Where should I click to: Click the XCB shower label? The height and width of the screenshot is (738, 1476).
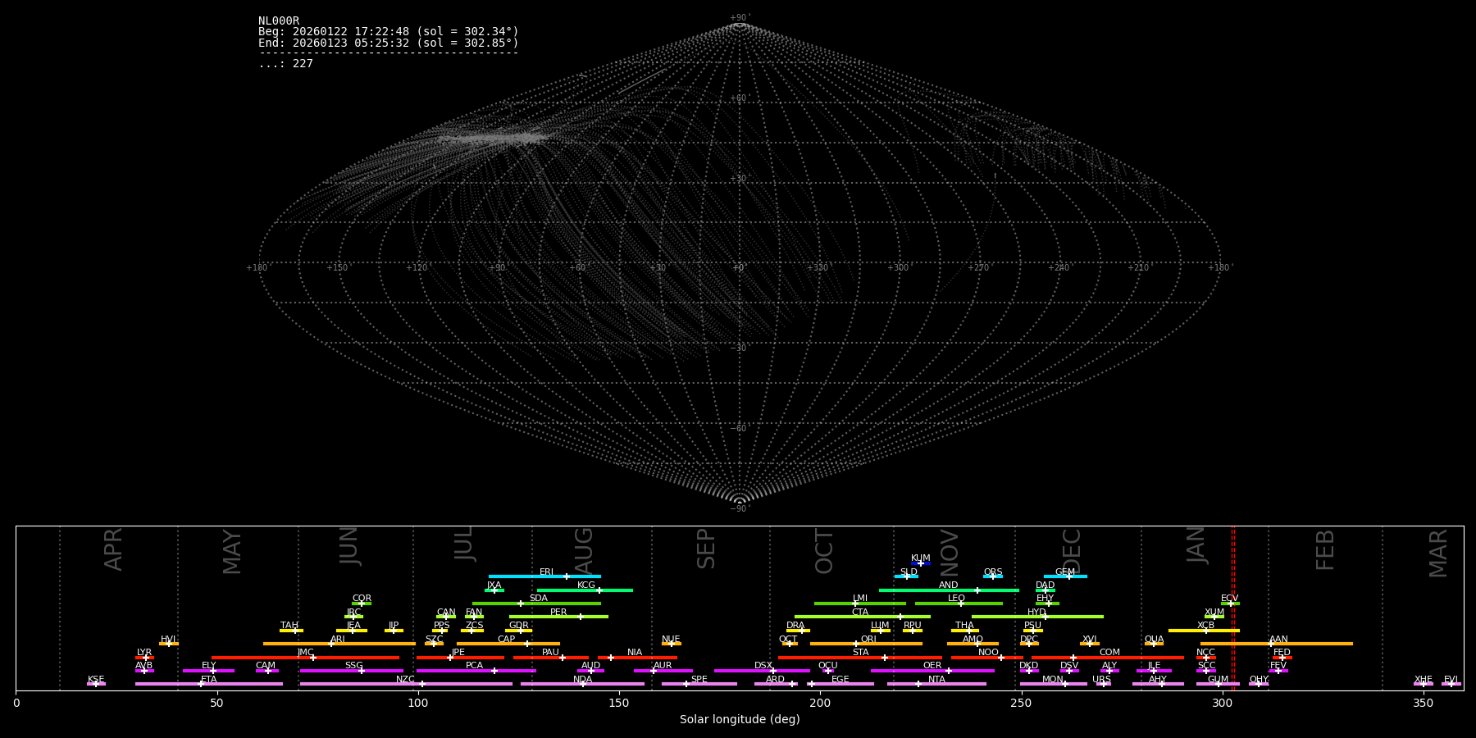click(x=1205, y=626)
